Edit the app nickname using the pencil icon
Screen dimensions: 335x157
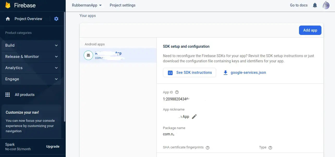[x=194, y=117]
